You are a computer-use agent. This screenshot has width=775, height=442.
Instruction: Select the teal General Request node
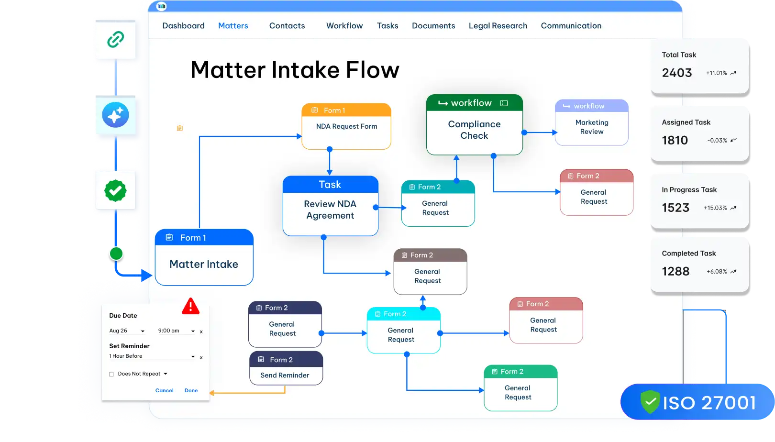pyautogui.click(x=438, y=203)
